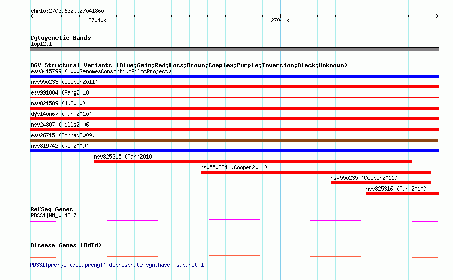Select the nsv550234 (Cooper2011) label
453x280 pixels.
[234, 167]
